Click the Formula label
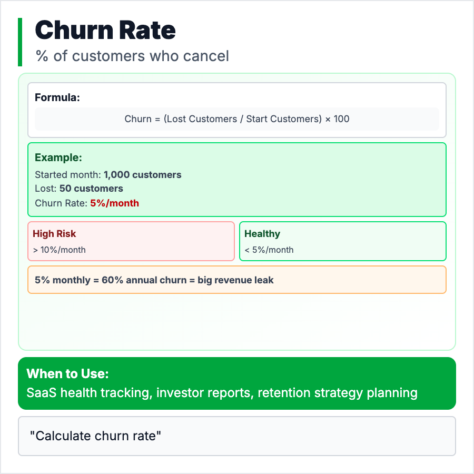The image size is (474, 474). 57,97
